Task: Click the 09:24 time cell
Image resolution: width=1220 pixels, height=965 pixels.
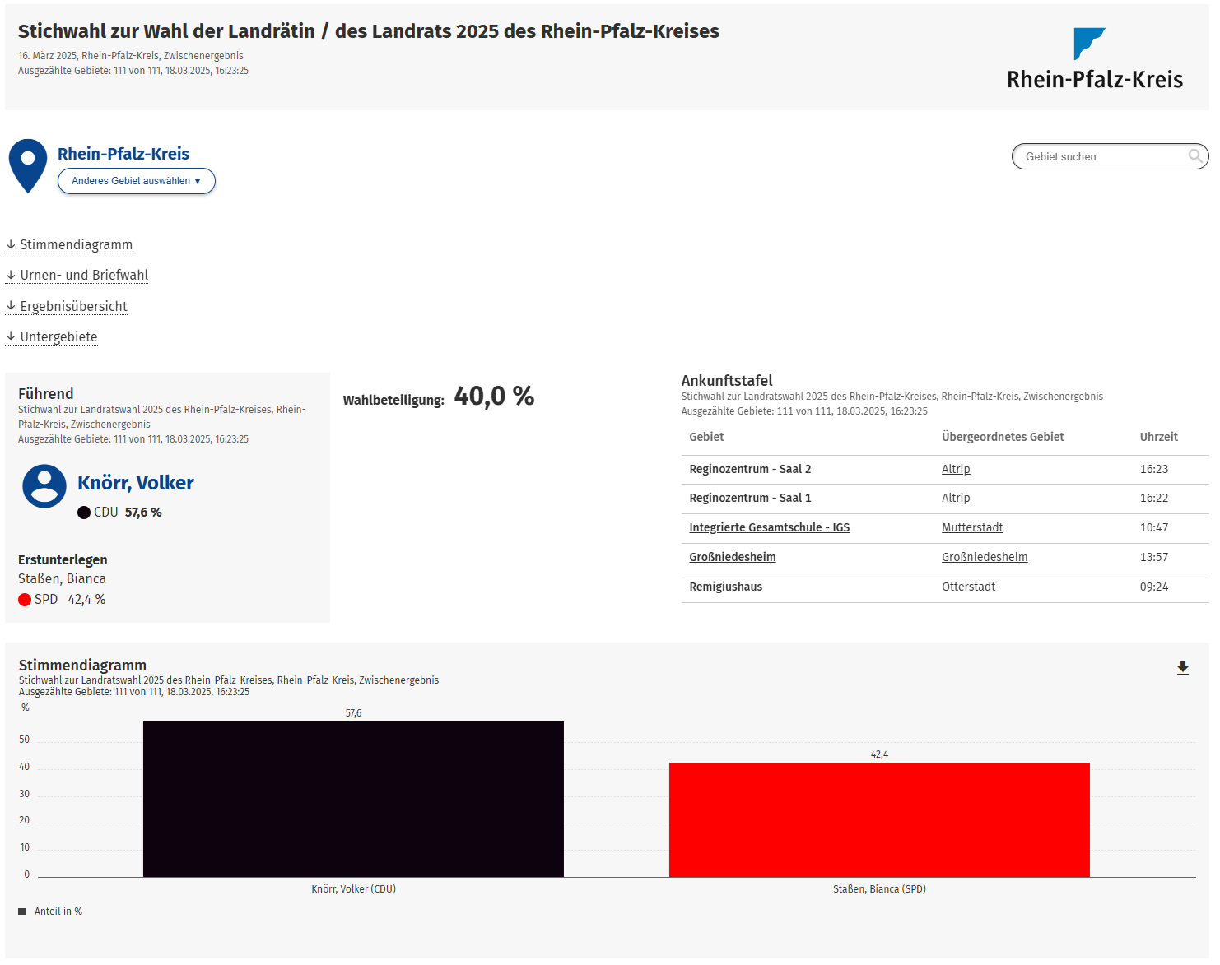Action: coord(1153,587)
